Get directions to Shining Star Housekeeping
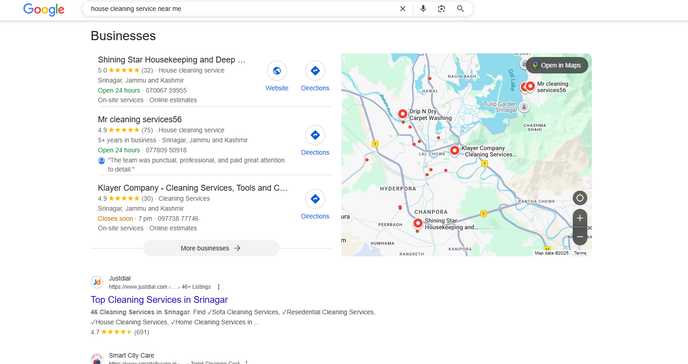The height and width of the screenshot is (364, 688). (315, 71)
